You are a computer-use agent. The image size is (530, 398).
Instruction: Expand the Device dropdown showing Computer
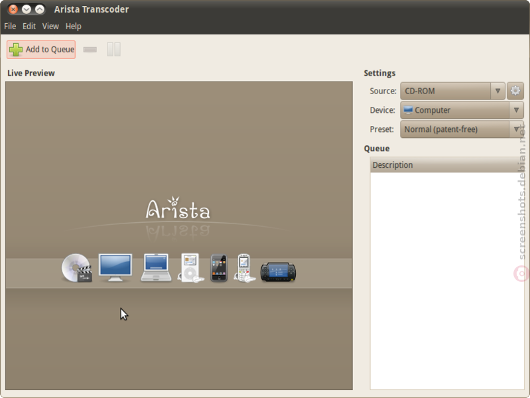[x=462, y=110]
